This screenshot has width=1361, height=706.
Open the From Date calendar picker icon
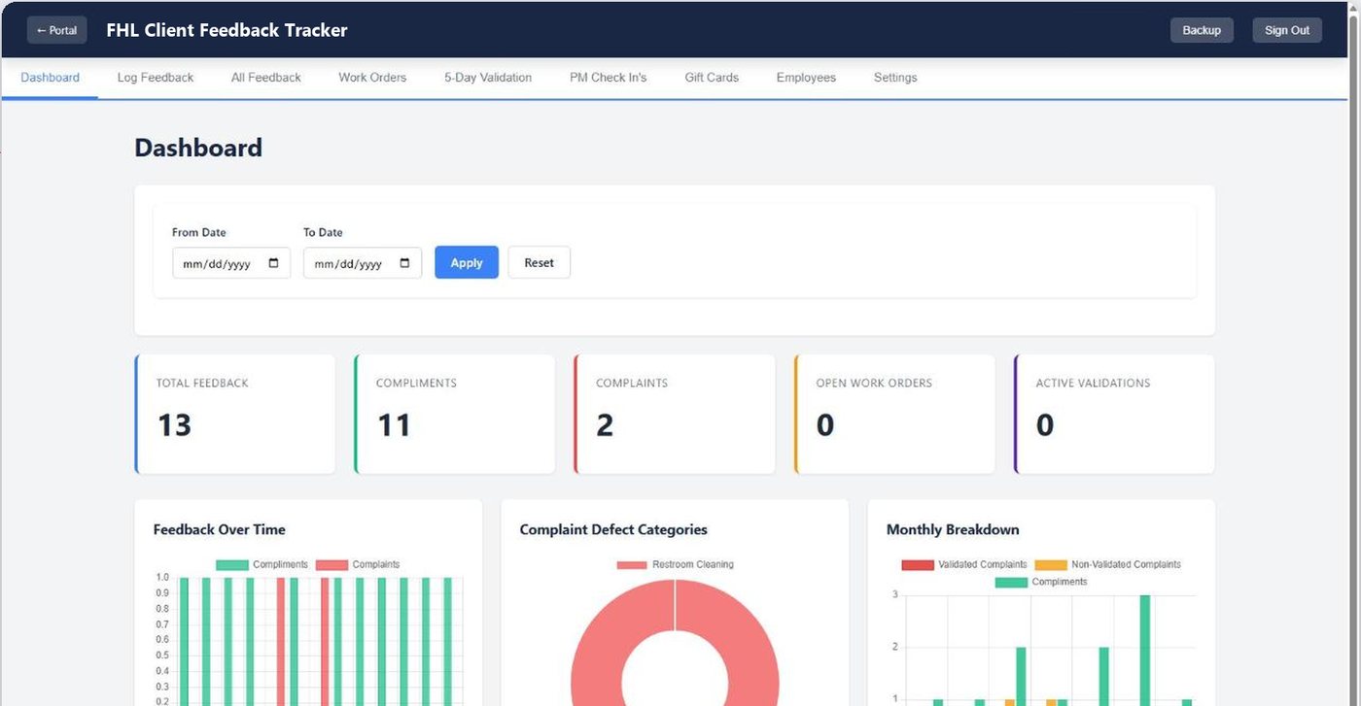click(273, 263)
